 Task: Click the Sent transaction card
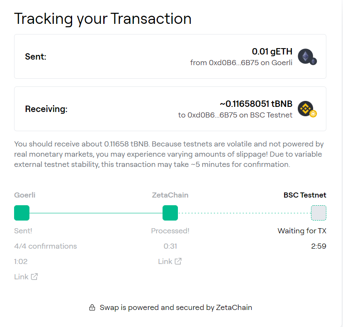[107, 57]
